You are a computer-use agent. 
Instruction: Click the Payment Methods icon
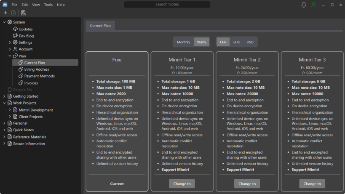point(21,76)
